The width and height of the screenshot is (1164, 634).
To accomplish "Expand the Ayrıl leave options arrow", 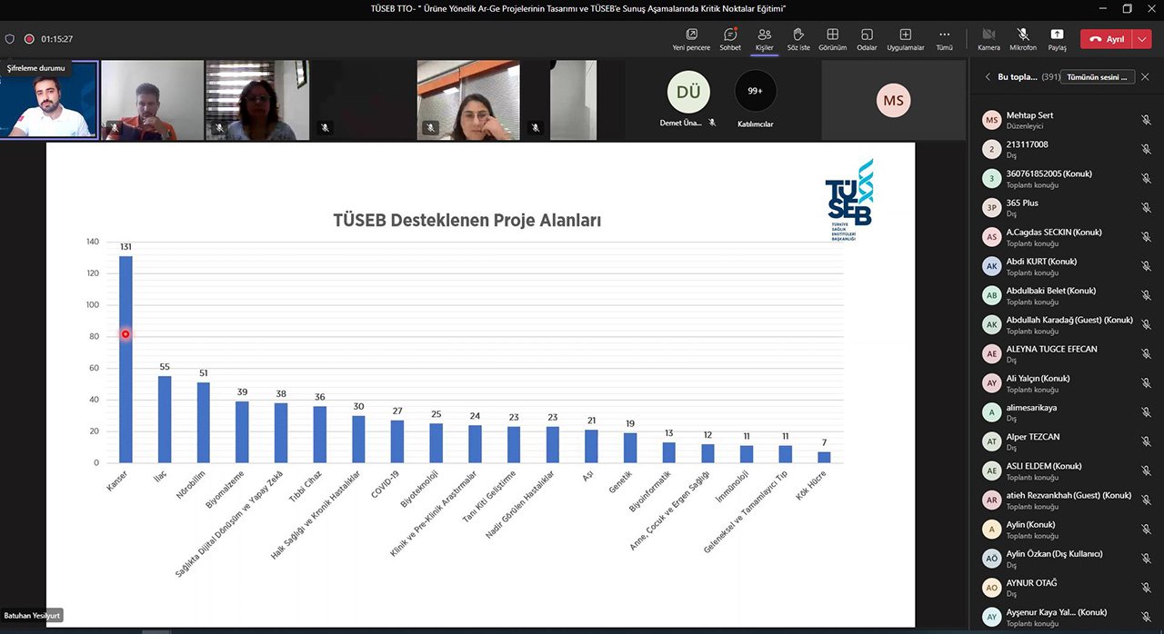I will tap(1143, 39).
